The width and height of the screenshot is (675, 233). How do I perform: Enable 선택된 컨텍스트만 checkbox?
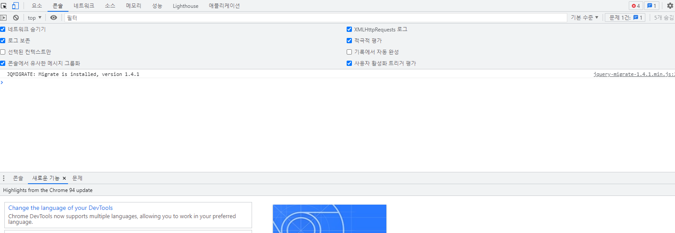point(3,52)
